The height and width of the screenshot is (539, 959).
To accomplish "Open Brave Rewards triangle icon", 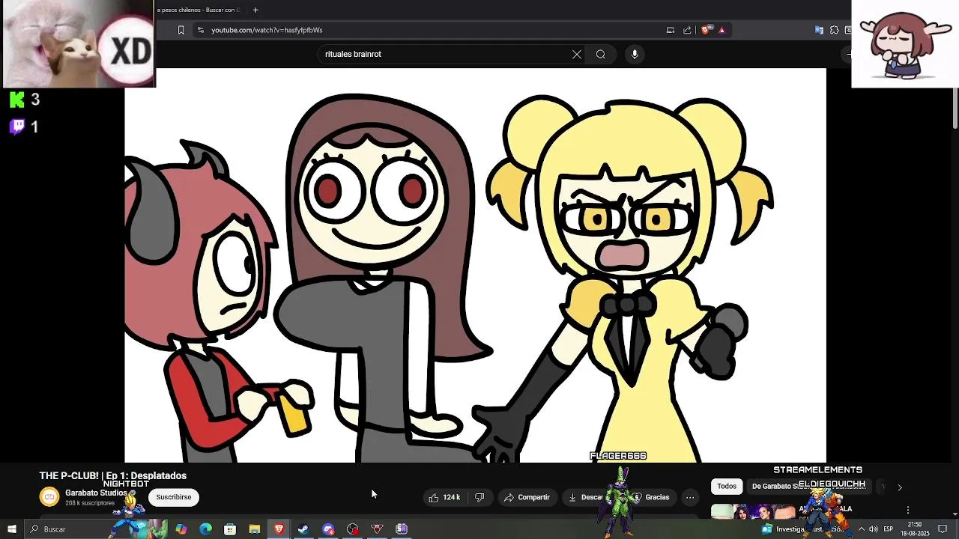I will 721,30.
